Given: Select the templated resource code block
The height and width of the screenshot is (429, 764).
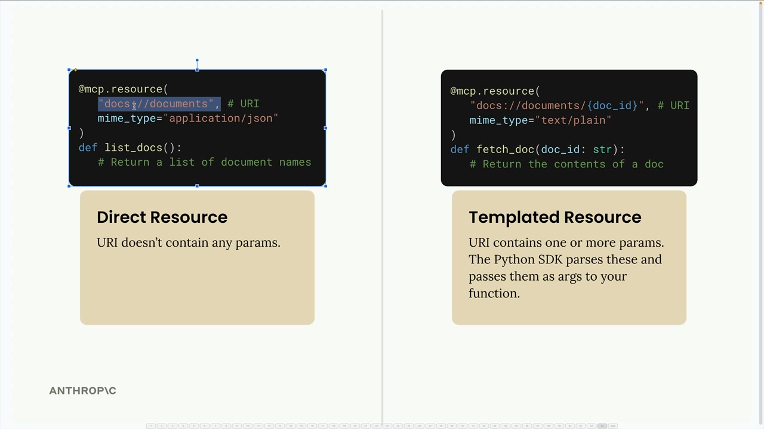Looking at the screenshot, I should tap(569, 128).
